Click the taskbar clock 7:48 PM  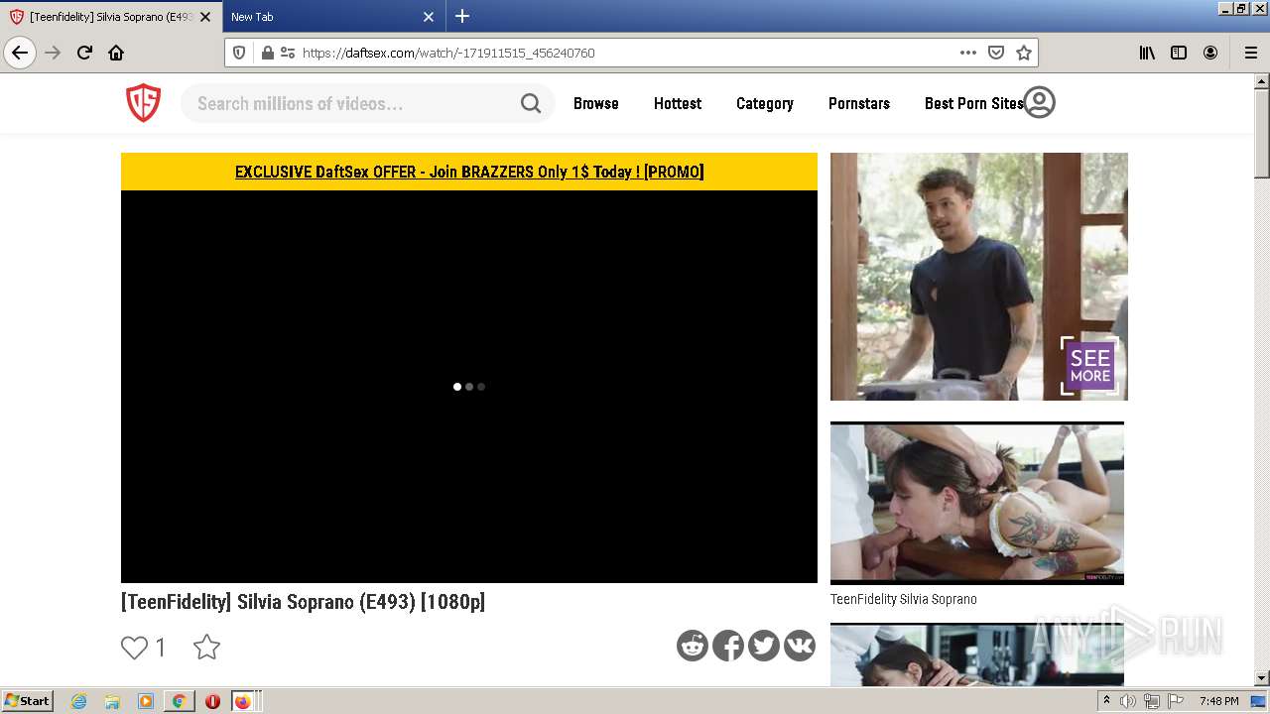[1218, 701]
